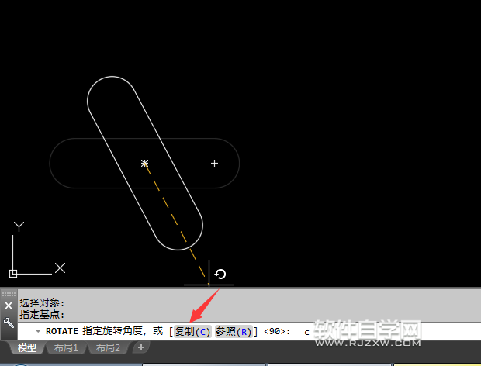Grab the command line drag handle

point(9,294)
